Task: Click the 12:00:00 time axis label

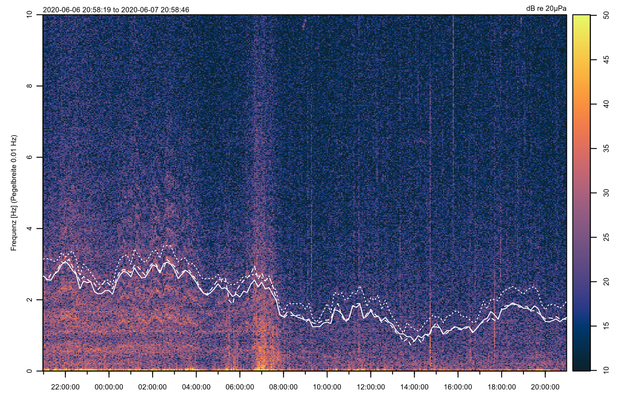Action: tap(371, 387)
